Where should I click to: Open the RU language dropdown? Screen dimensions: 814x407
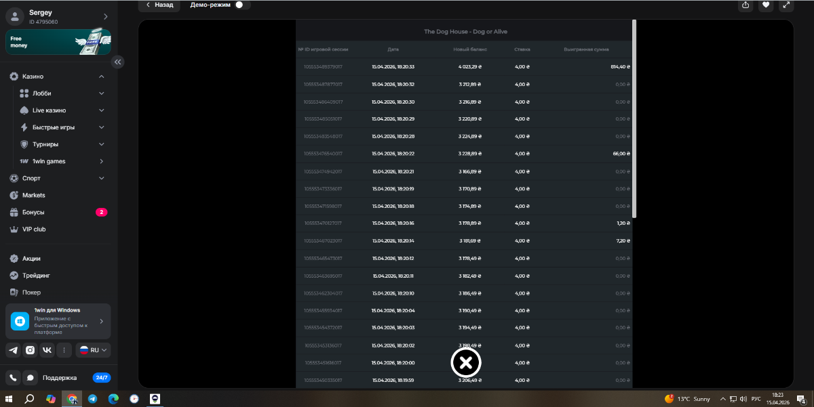tap(93, 350)
